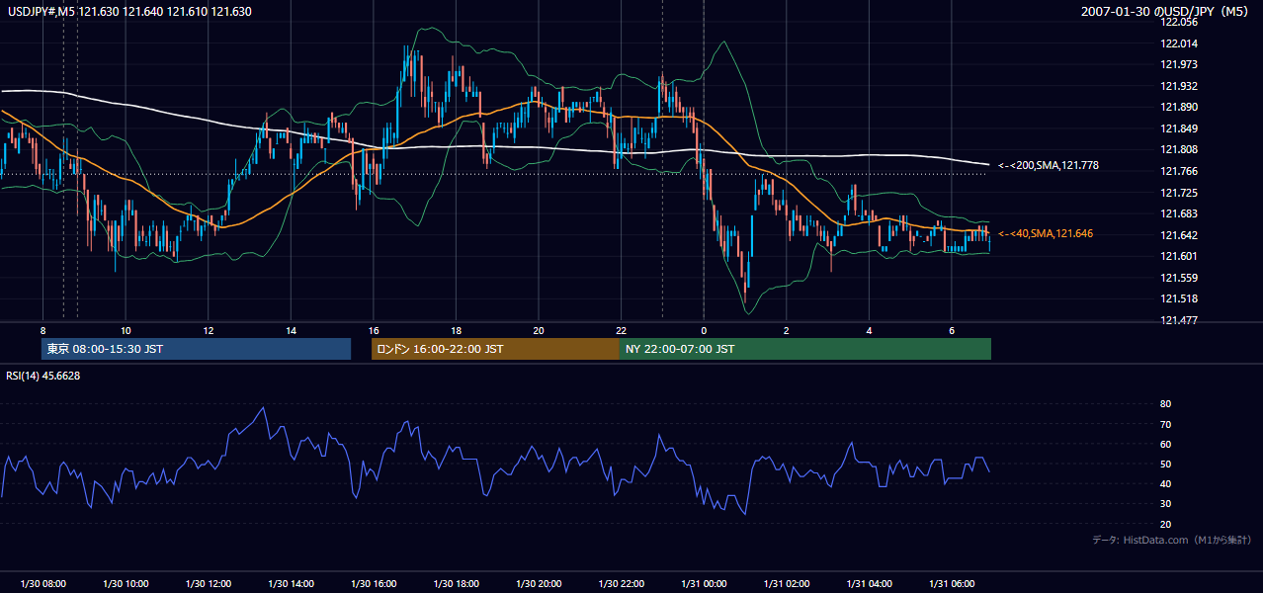The height and width of the screenshot is (593, 1263).
Task: Click the 1/30 22:00 time label
Action: tap(622, 584)
